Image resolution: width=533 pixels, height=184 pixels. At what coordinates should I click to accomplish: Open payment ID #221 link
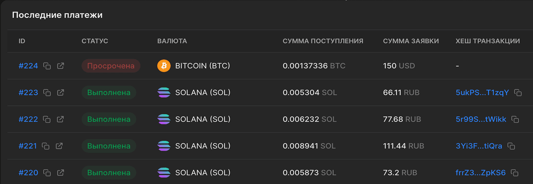click(x=28, y=146)
